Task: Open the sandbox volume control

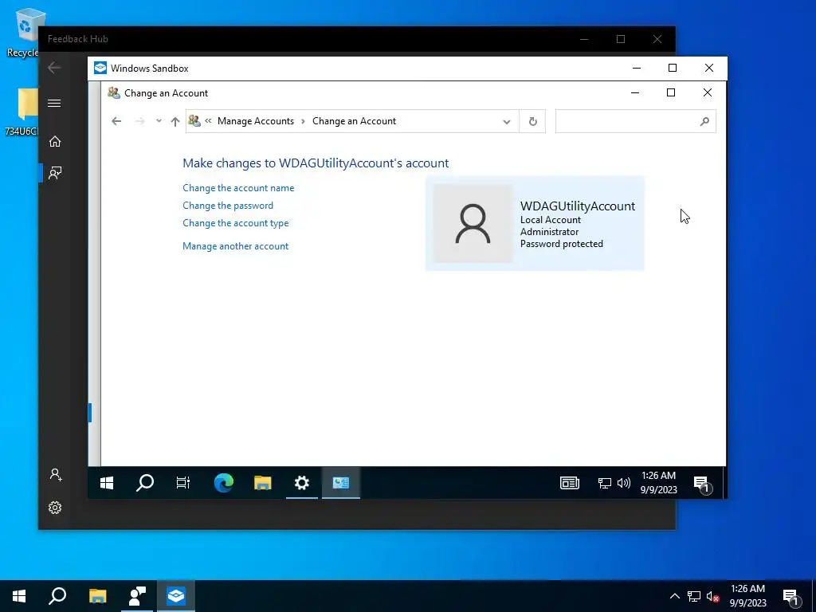Action: (623, 483)
